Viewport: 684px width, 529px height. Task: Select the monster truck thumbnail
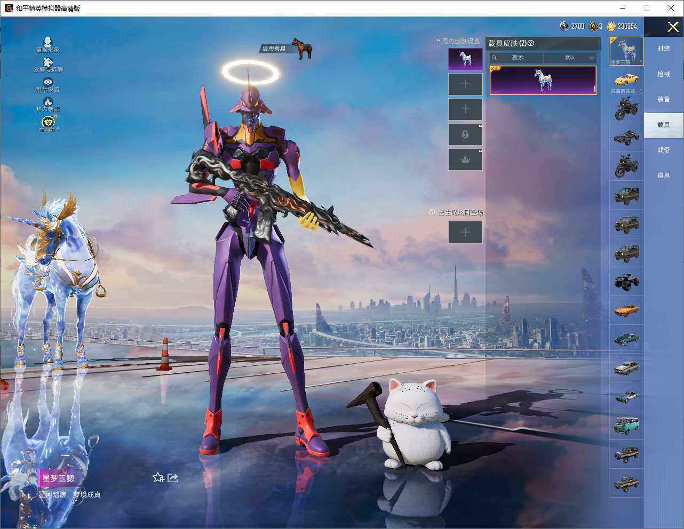[x=627, y=282]
